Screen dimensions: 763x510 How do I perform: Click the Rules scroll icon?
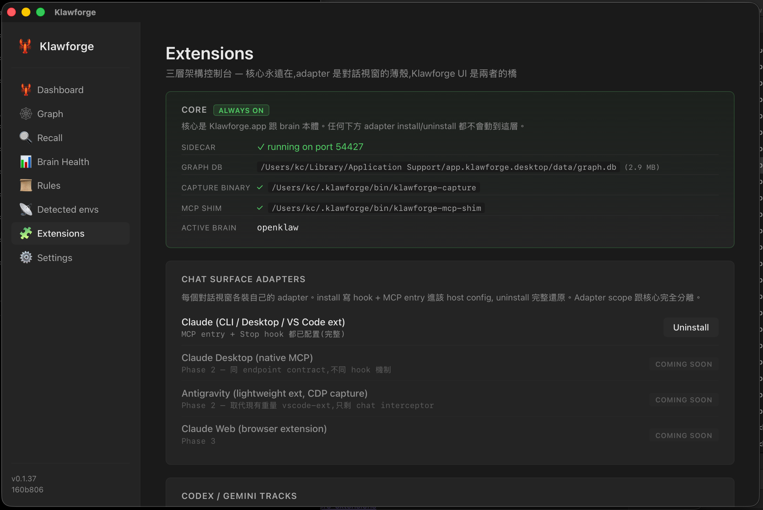(x=26, y=185)
